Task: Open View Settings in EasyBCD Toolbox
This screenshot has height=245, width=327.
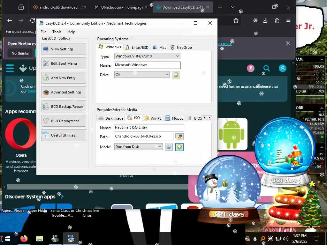Action: (x=64, y=49)
